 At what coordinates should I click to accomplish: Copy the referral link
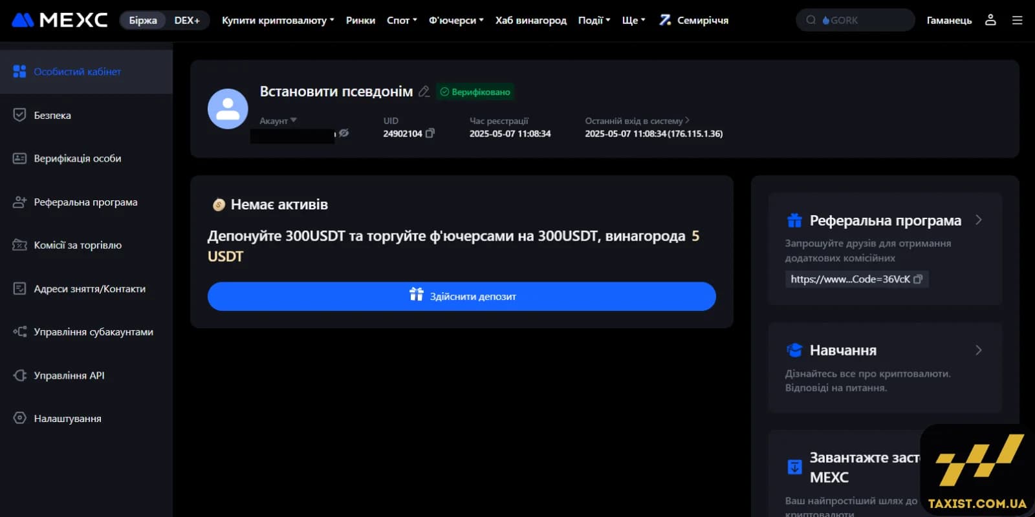pos(917,279)
